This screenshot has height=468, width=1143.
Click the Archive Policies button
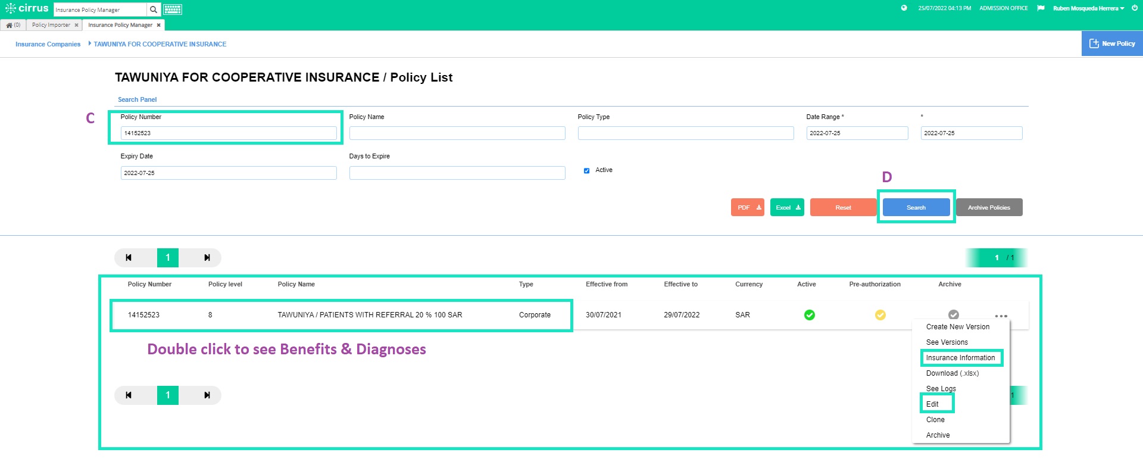[x=989, y=207]
